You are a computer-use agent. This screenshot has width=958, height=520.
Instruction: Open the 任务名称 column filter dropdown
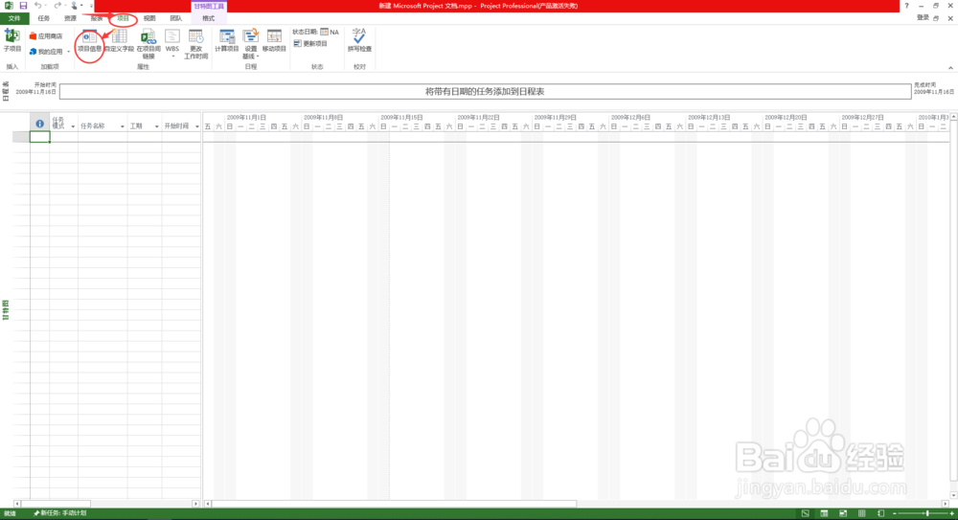123,126
